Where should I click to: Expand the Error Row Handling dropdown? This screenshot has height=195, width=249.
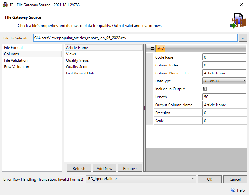(141, 179)
